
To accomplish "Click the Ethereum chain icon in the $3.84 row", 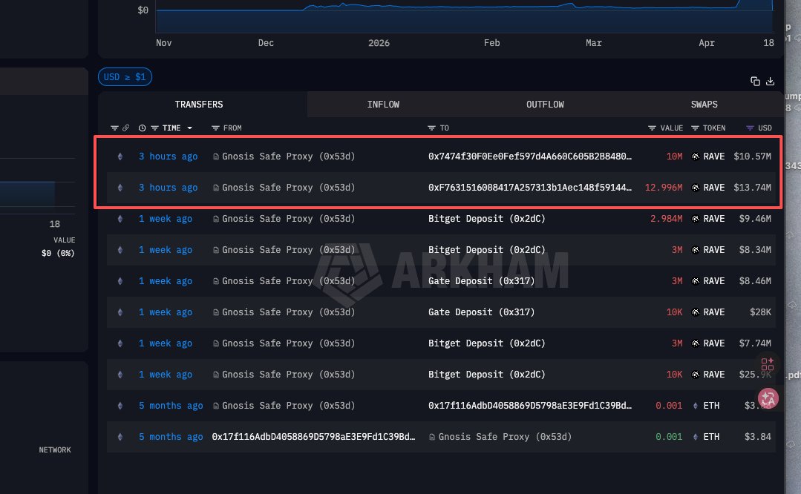I will 120,437.
